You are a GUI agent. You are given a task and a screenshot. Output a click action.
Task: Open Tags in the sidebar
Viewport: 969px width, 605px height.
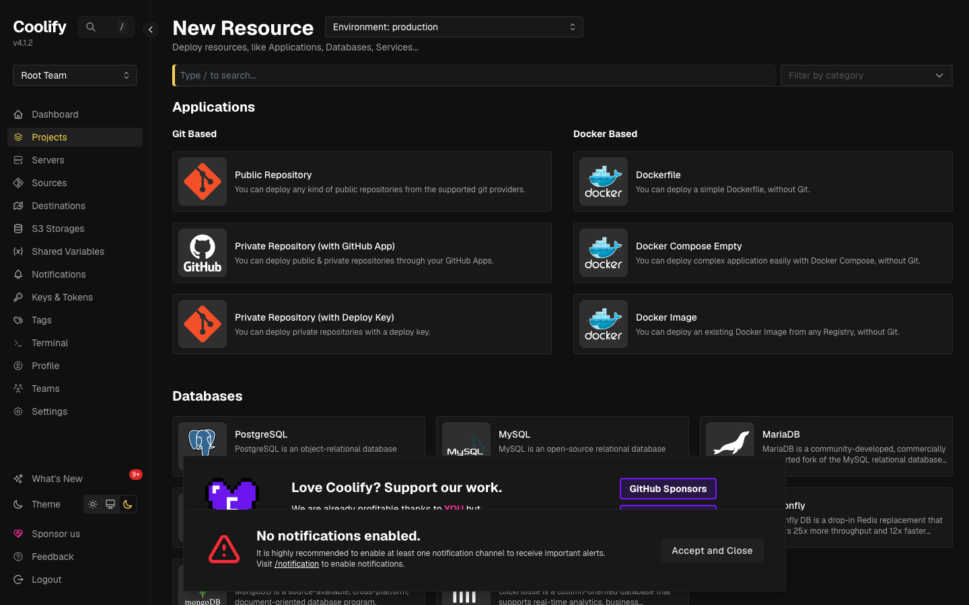coord(75,320)
